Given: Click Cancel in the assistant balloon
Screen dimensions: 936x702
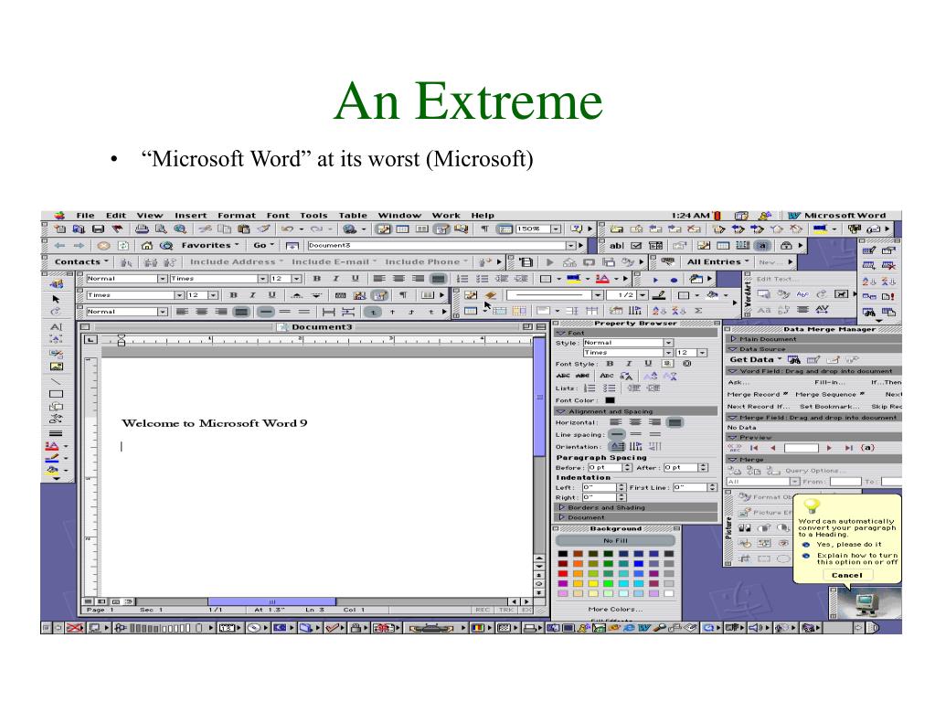Looking at the screenshot, I should [x=847, y=576].
